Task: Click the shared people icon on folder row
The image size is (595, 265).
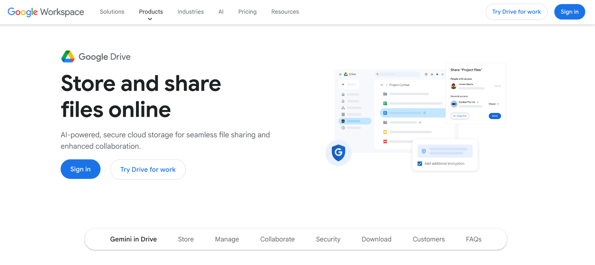Action: 420,122
